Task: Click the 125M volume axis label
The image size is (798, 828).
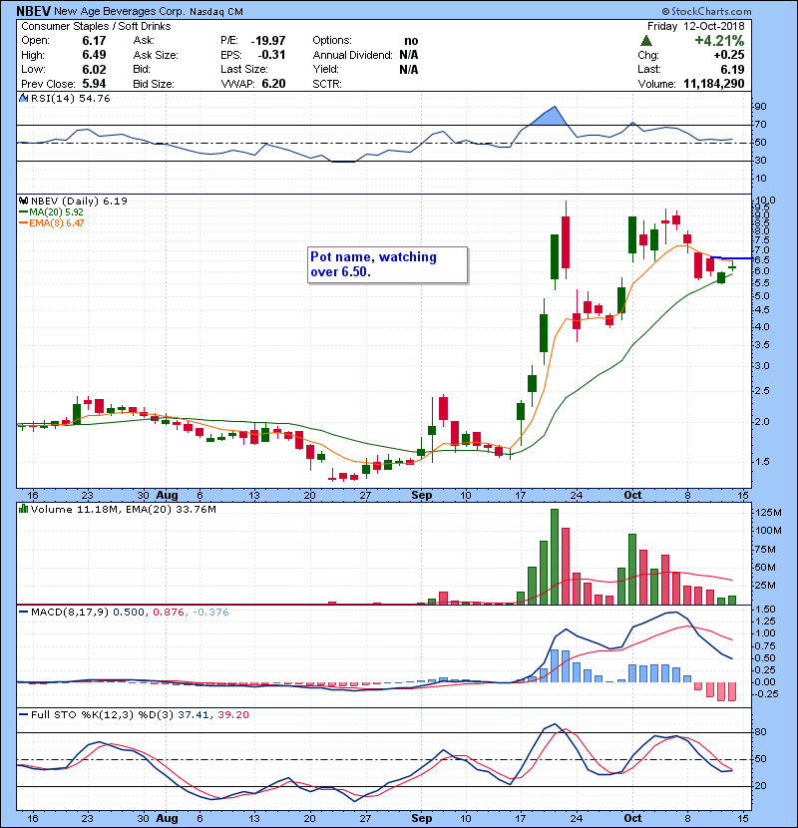Action: (x=768, y=512)
